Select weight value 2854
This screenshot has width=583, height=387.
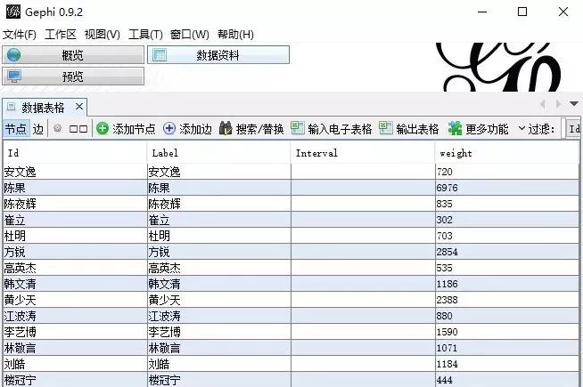507,252
